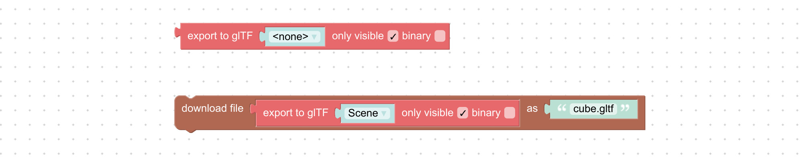Click the bottom connector of download file block
This screenshot has width=803, height=161.
tap(191, 131)
